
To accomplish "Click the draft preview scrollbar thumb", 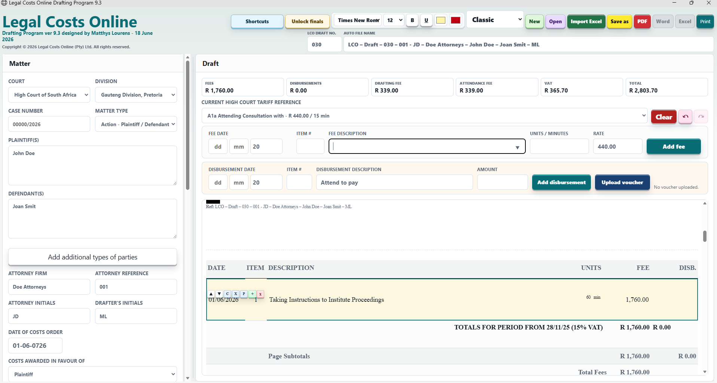I will 705,236.
